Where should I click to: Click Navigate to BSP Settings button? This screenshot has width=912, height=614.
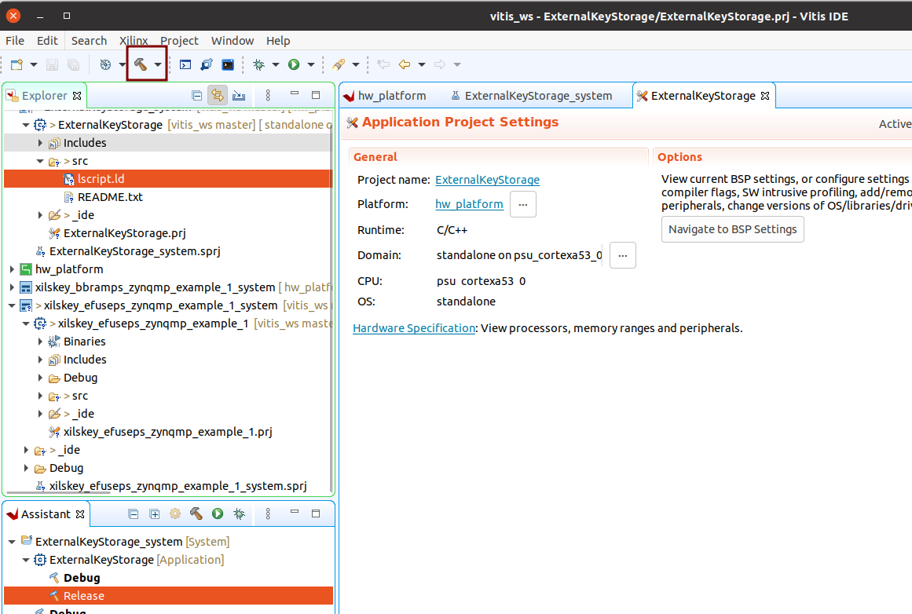pyautogui.click(x=733, y=229)
